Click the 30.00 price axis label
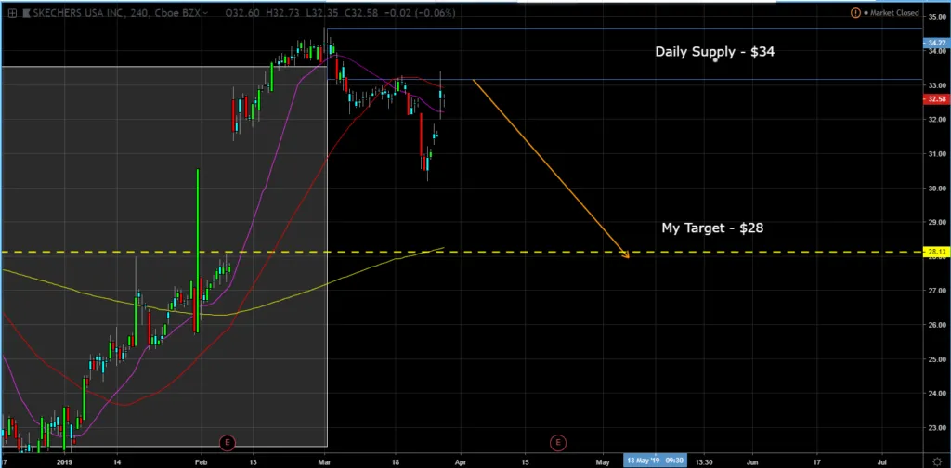Screen dimensions: 951x468 [x=936, y=188]
